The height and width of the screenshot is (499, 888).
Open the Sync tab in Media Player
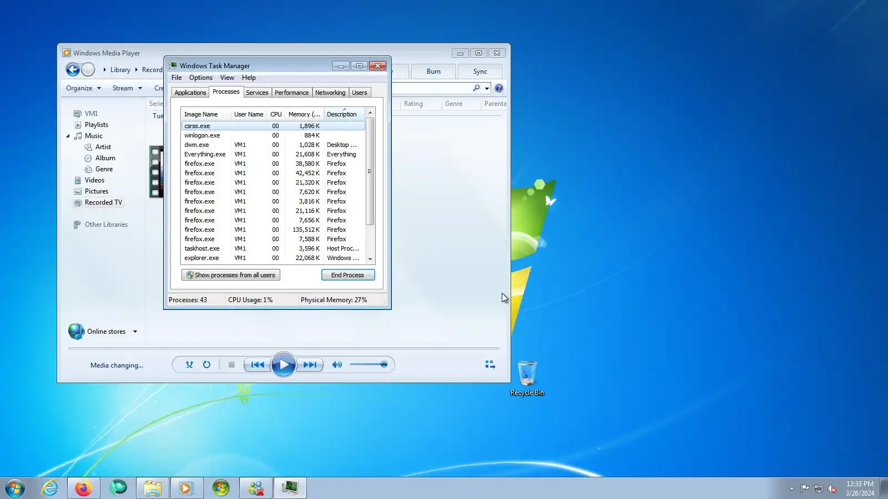coord(480,72)
